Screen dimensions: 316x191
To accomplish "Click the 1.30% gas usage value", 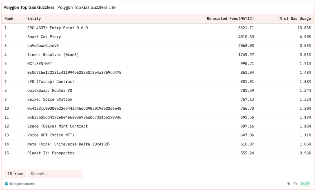I will (305, 109).
